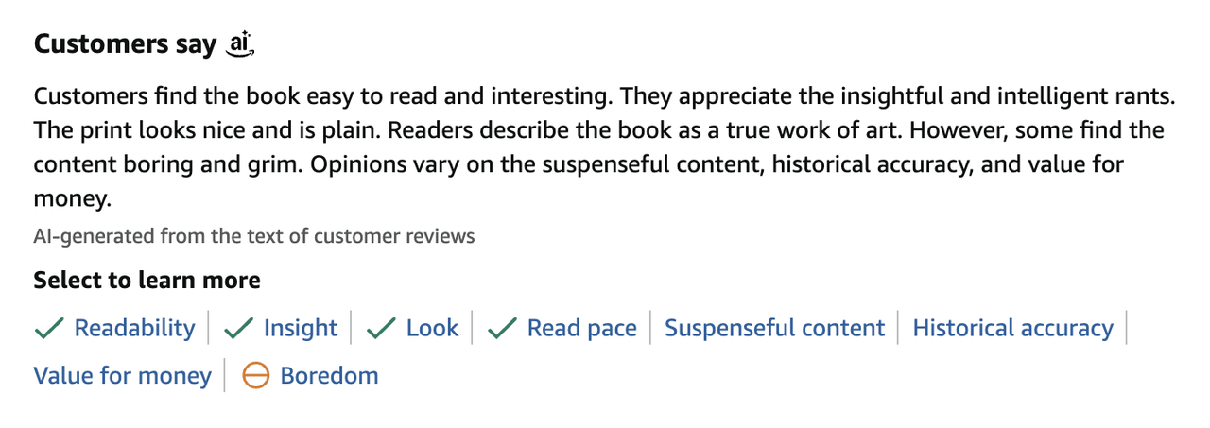This screenshot has height=428, width=1210.
Task: Click the green checkmark beside Look
Action: pos(381,329)
